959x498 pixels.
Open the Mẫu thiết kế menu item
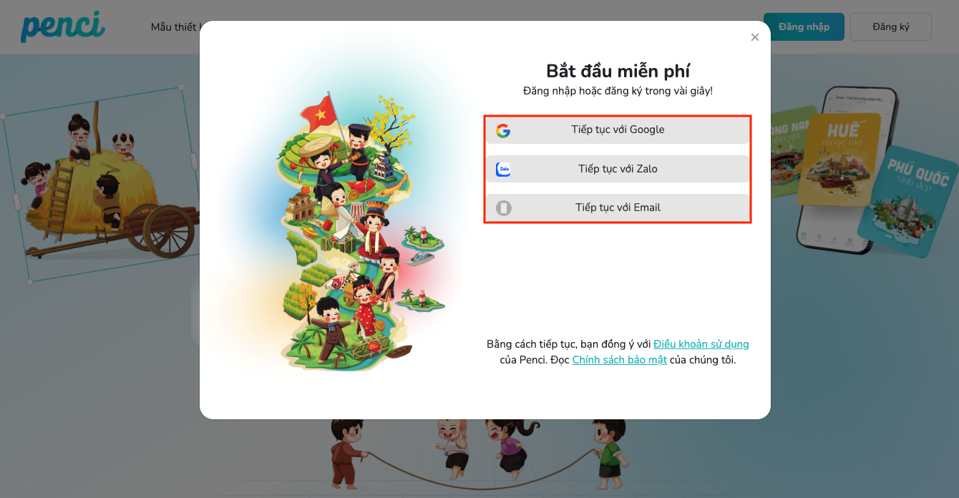pos(175,27)
